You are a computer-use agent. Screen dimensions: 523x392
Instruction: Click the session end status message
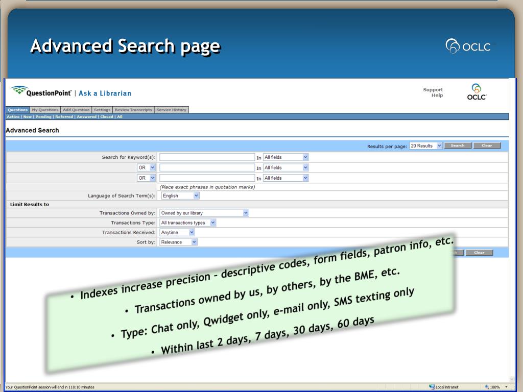click(x=50, y=387)
